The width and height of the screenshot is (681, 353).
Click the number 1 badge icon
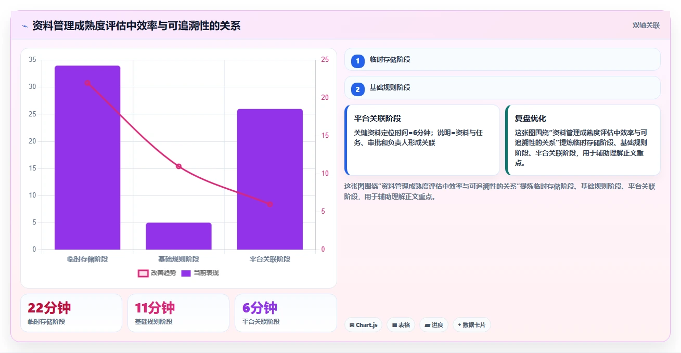358,61
